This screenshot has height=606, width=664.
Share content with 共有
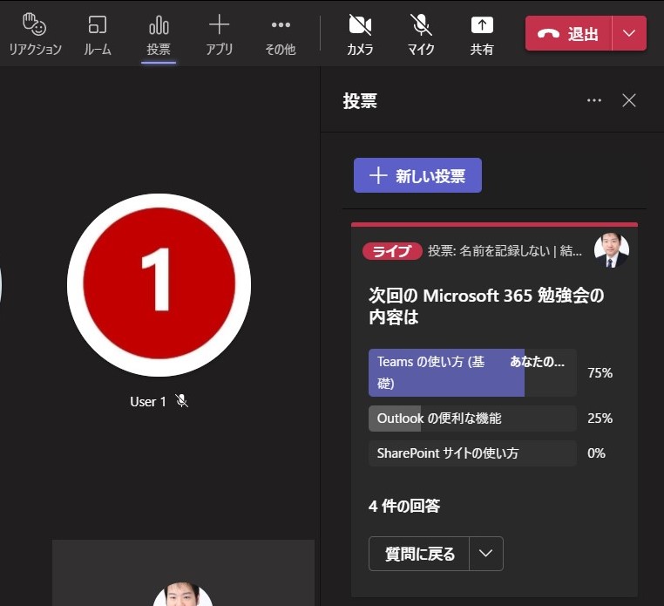click(482, 35)
